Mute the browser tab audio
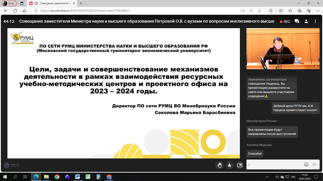This screenshot has height=181, width=323. 36,3
